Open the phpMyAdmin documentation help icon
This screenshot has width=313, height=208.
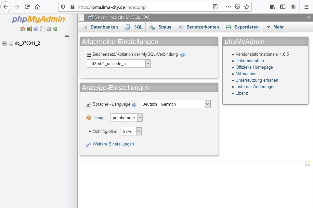coord(36,29)
